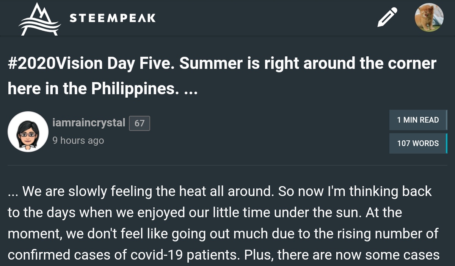Click the reputation 67 badge

pos(140,123)
